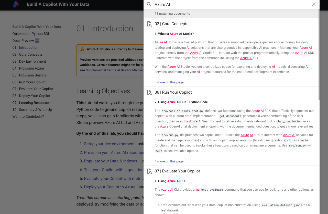Click the document icon beside 02 | Core Concepts
The width and height of the screenshot is (328, 214).
coord(149,24)
